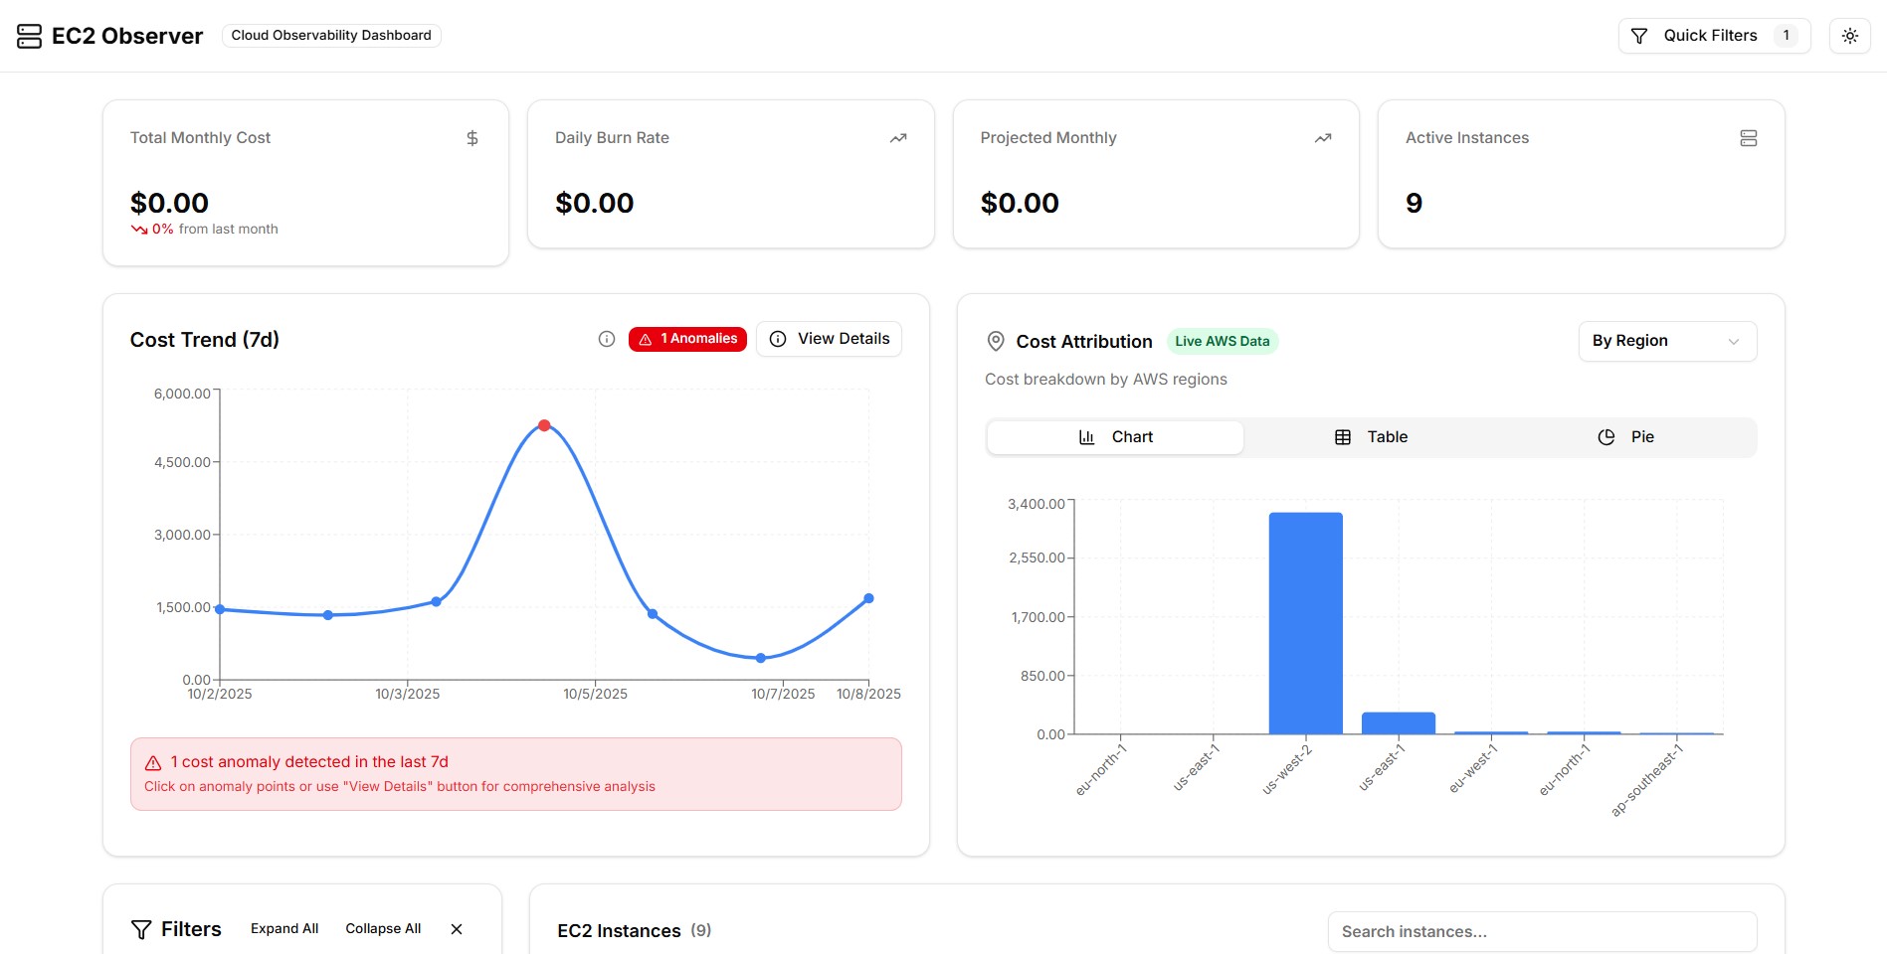Click the location pin icon next to Cost Attribution
The image size is (1887, 954).
coord(995,341)
